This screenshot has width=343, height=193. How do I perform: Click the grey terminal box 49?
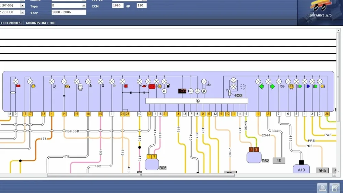[279, 161]
